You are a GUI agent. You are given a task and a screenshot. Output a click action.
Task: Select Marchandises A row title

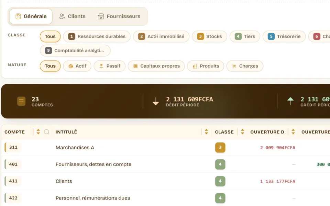[75, 147]
